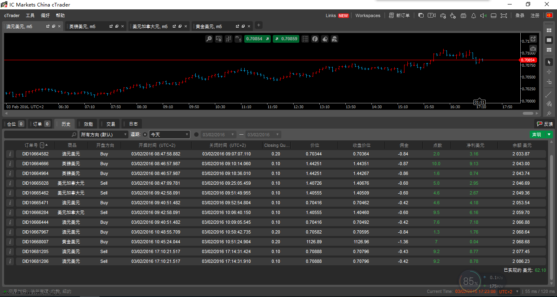Screen dimensions: 557x297
Task: Detach the chart with pop-out icon
Action: (x=533, y=39)
